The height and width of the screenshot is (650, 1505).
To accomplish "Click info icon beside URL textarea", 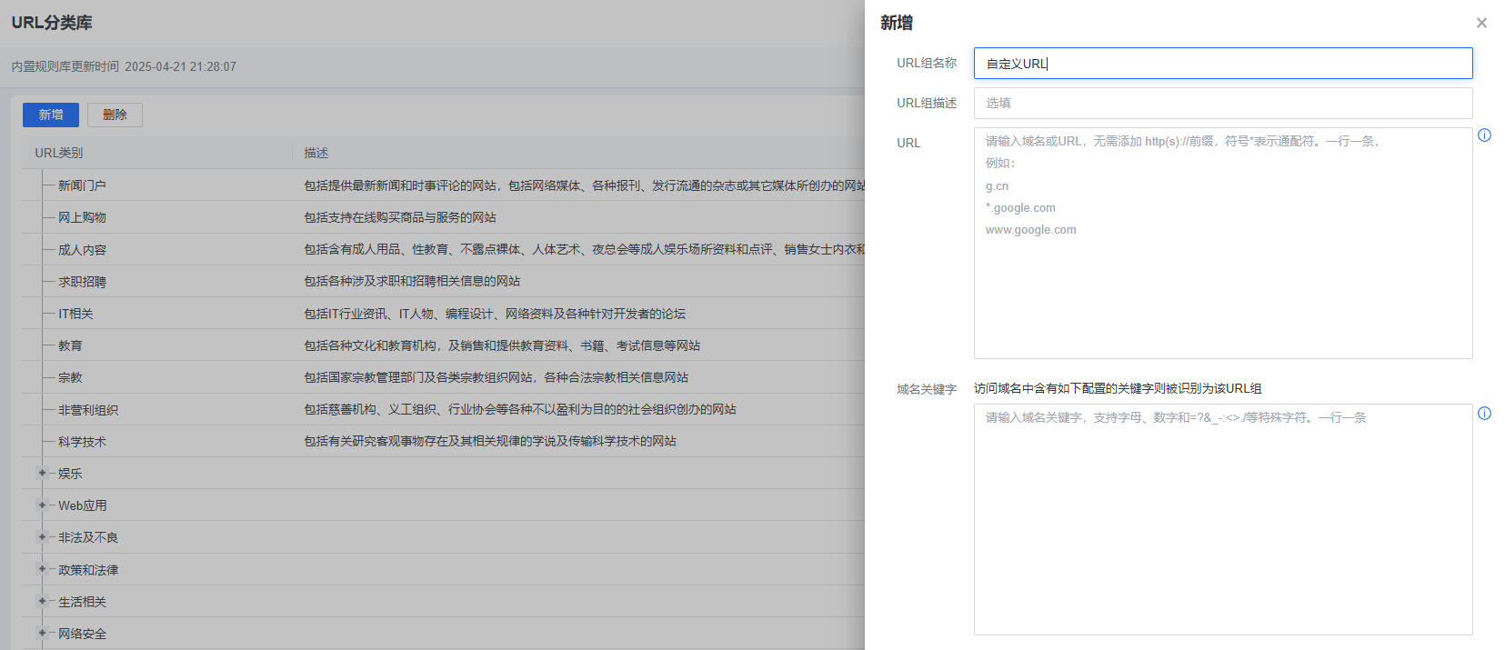I will click(x=1484, y=135).
